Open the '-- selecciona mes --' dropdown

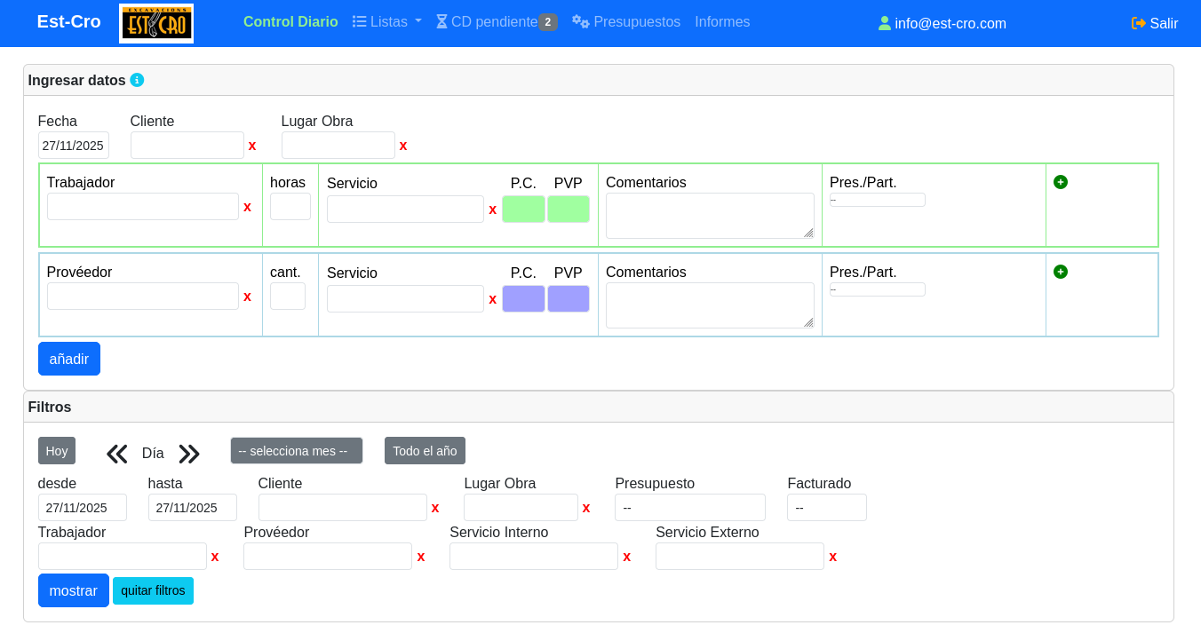[296, 450]
